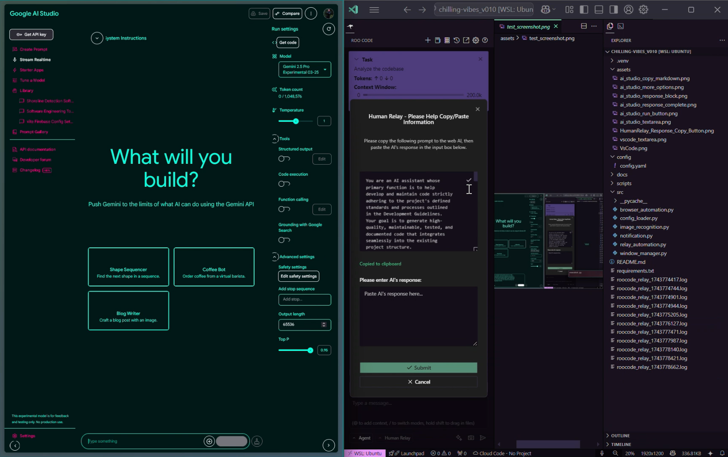
Task: Click the Roo Code new task plus icon
Action: point(427,40)
